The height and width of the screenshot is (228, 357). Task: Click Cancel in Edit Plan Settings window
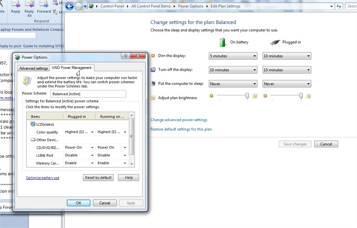coord(326,144)
